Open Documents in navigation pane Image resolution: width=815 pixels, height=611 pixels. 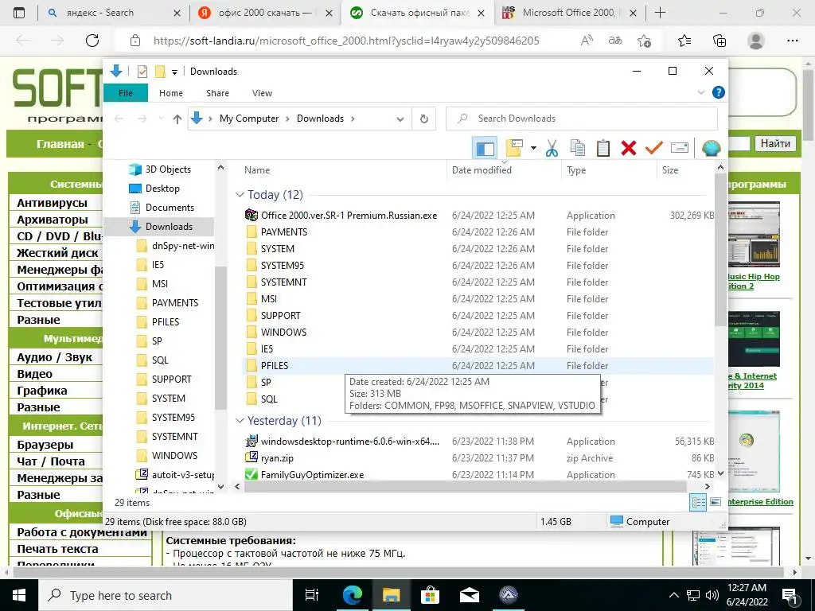pyautogui.click(x=170, y=208)
